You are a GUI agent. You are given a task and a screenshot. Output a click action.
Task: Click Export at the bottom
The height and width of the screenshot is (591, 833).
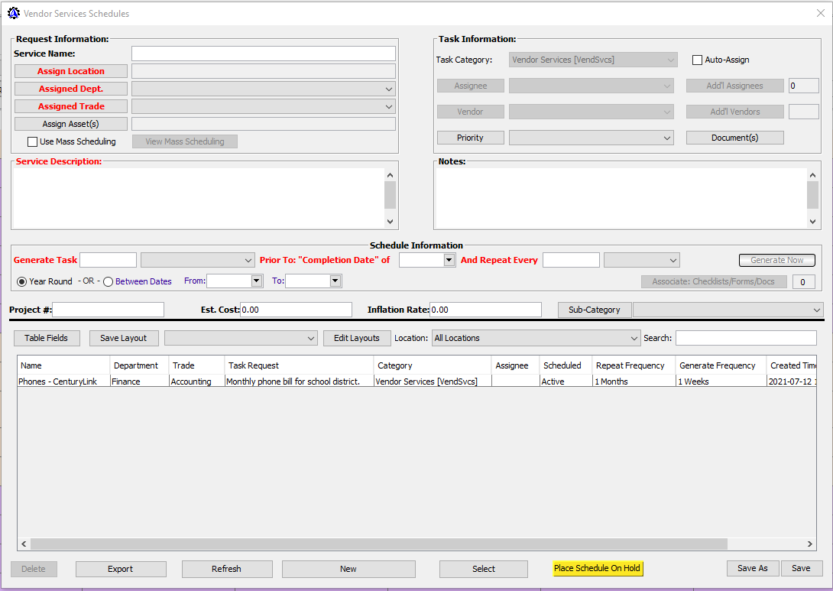click(x=121, y=569)
